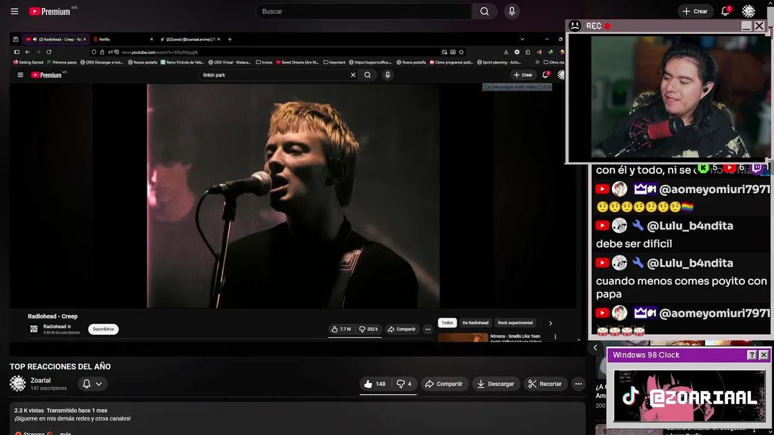Switch to the Netflix browser tab
Image resolution: width=774 pixels, height=435 pixels.
123,39
